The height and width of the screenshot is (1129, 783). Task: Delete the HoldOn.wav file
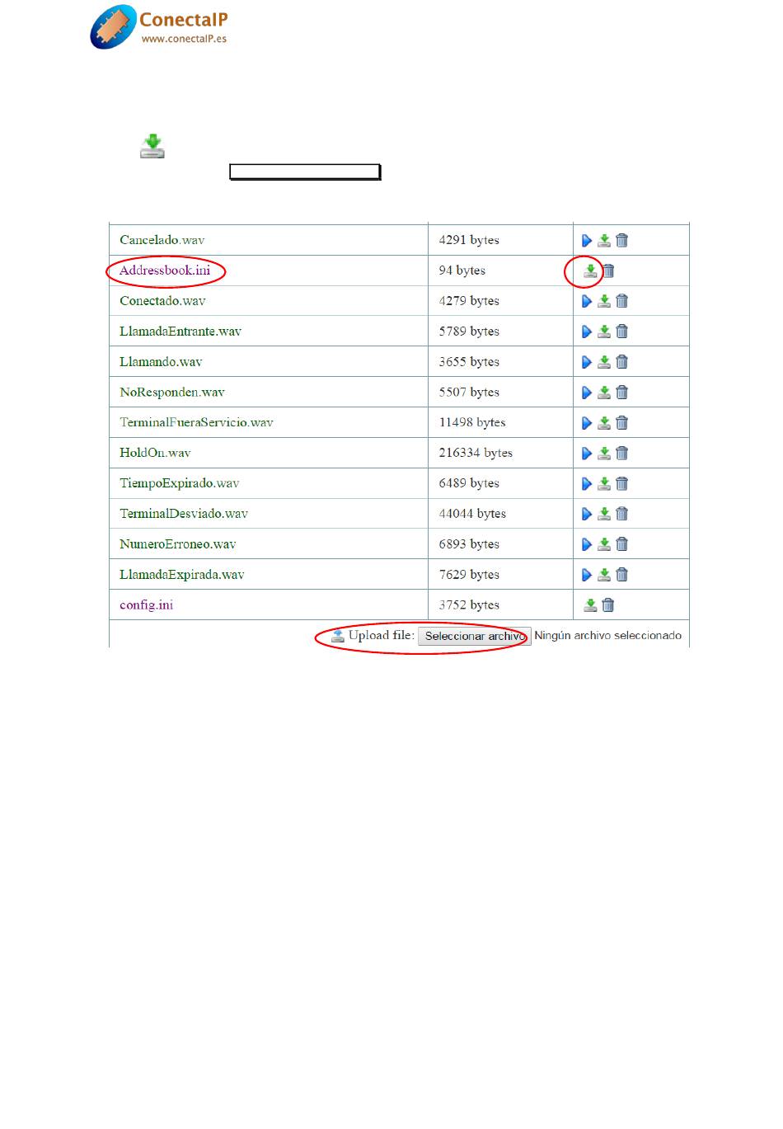point(622,454)
